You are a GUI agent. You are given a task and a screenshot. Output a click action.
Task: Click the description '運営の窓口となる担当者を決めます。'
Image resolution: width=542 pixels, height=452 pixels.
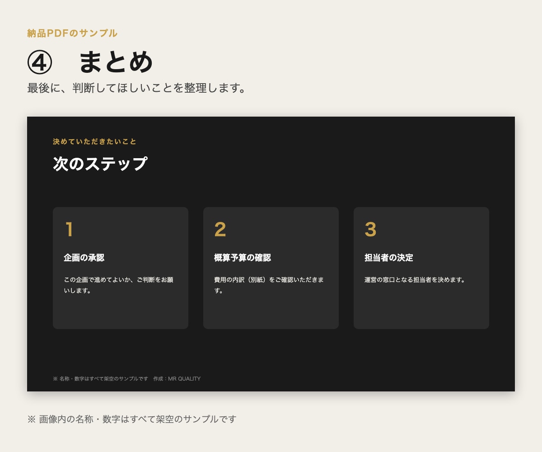[x=415, y=280]
